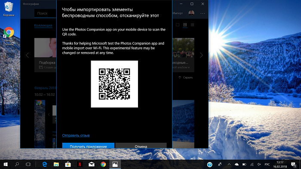The width and height of the screenshot is (301, 169).
Task: Click the blue "Получить приложение" button
Action: click(88, 145)
